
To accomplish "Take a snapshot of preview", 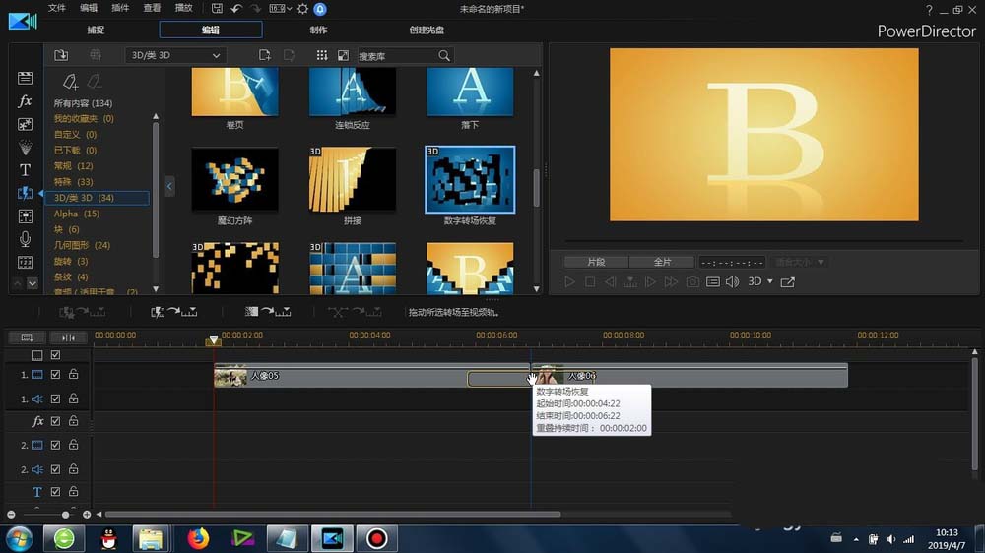I will pyautogui.click(x=692, y=281).
